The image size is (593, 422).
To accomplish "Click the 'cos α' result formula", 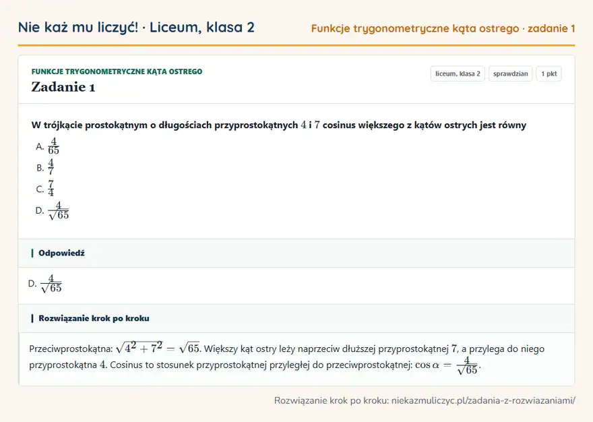I will [447, 365].
